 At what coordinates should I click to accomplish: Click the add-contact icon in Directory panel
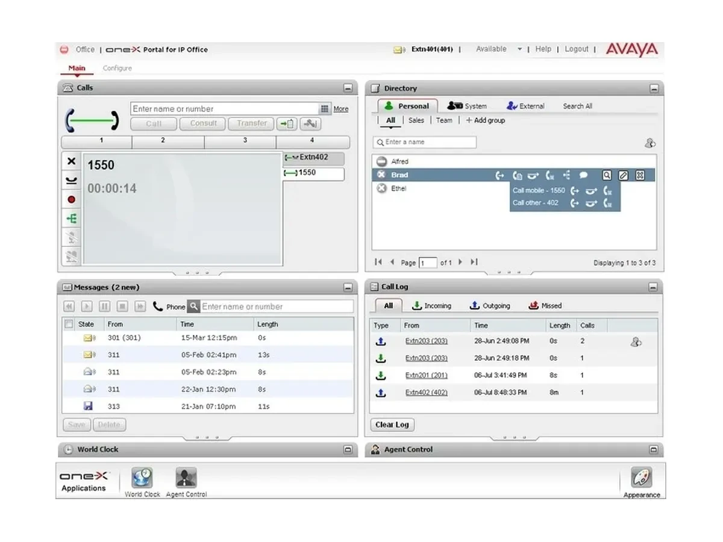pos(649,143)
